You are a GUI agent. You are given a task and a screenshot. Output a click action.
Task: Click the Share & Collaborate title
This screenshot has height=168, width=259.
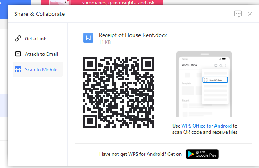pyautogui.click(x=39, y=14)
